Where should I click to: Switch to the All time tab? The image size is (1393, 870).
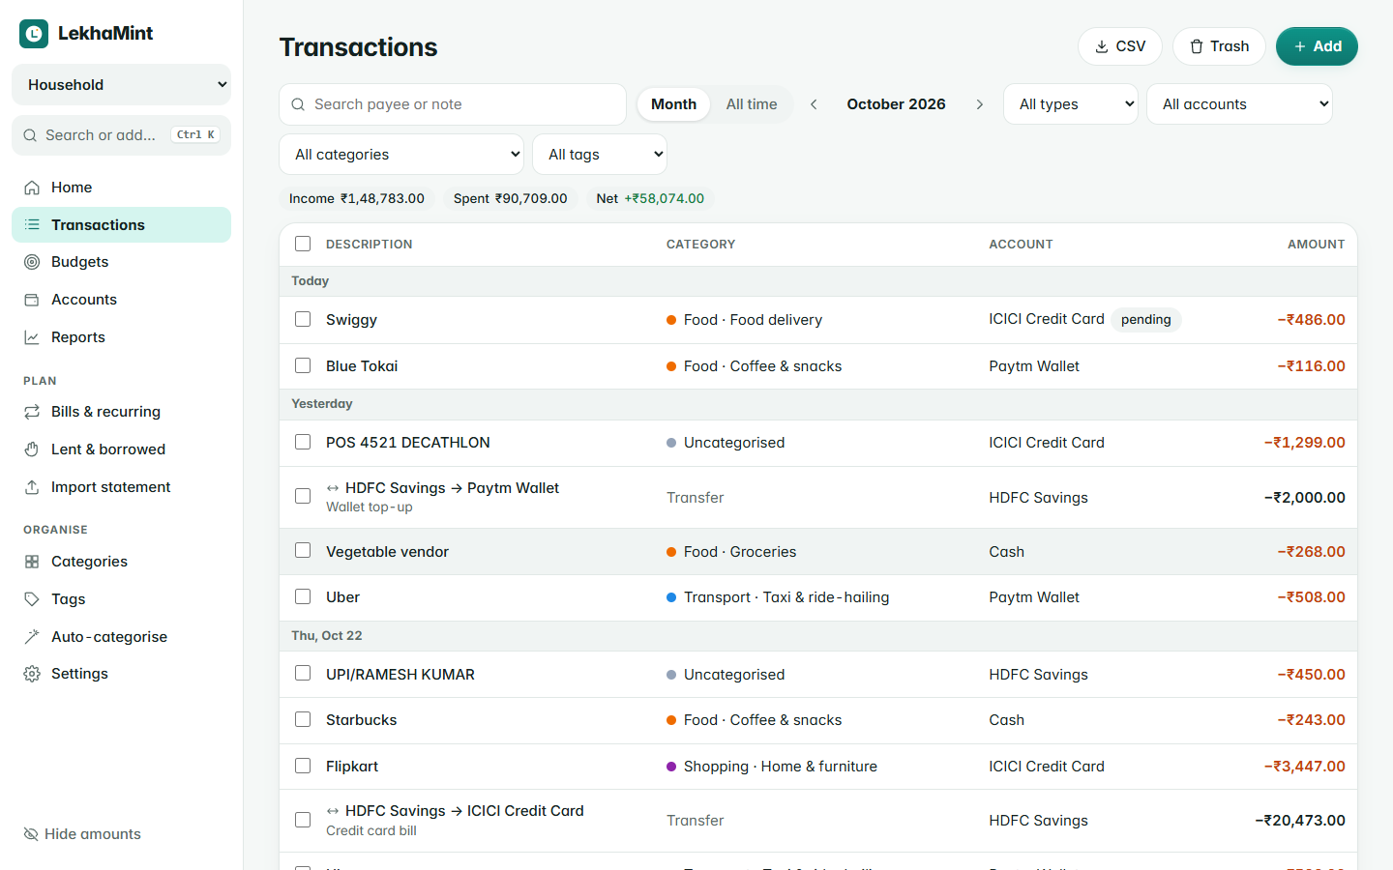coord(752,104)
